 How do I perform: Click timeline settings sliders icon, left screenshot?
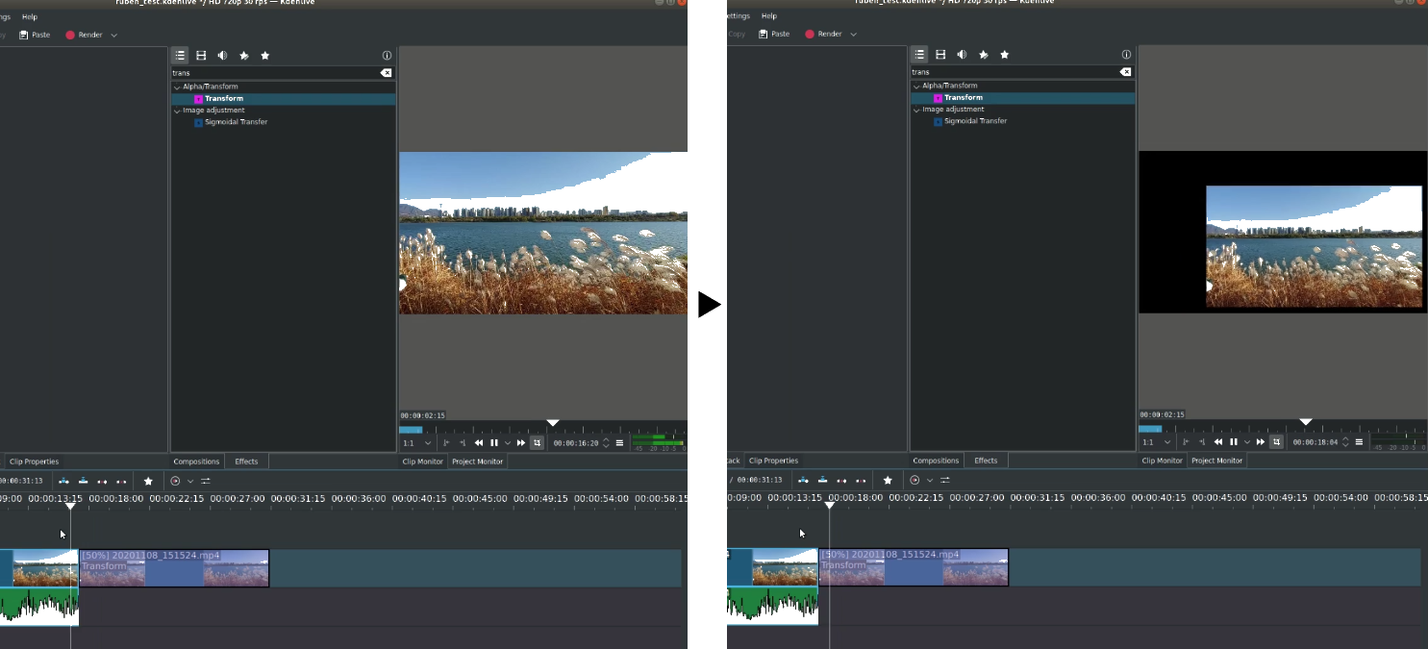point(206,481)
